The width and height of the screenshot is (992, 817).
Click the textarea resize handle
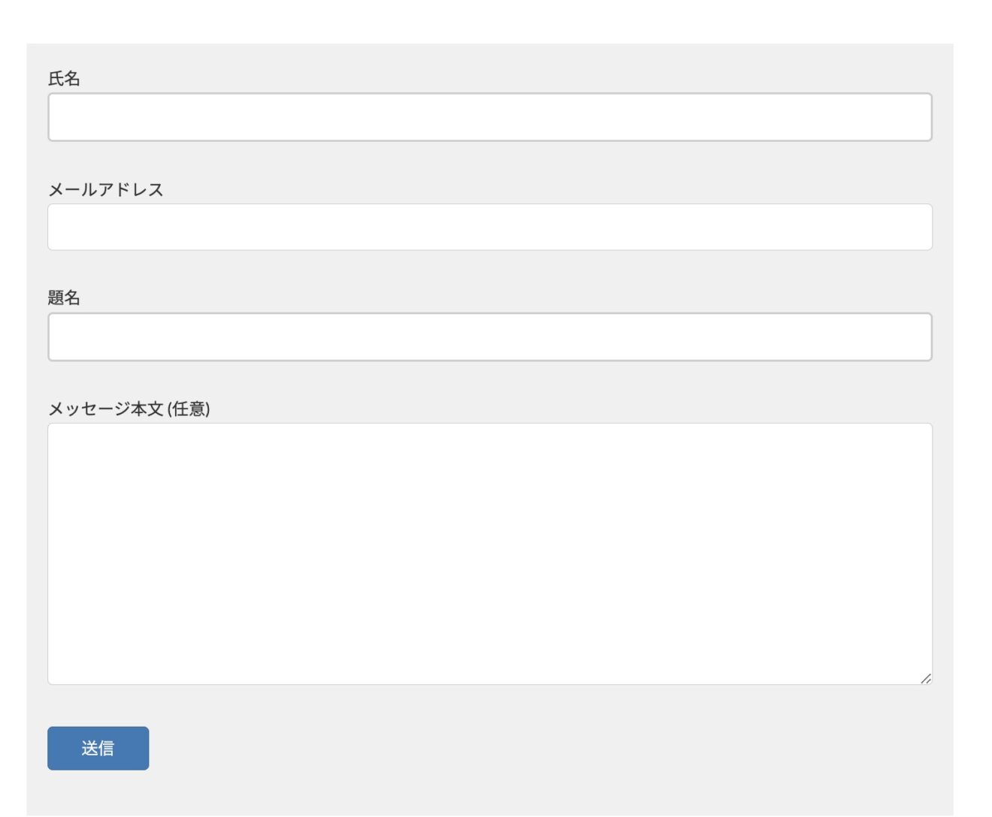[x=926, y=677]
